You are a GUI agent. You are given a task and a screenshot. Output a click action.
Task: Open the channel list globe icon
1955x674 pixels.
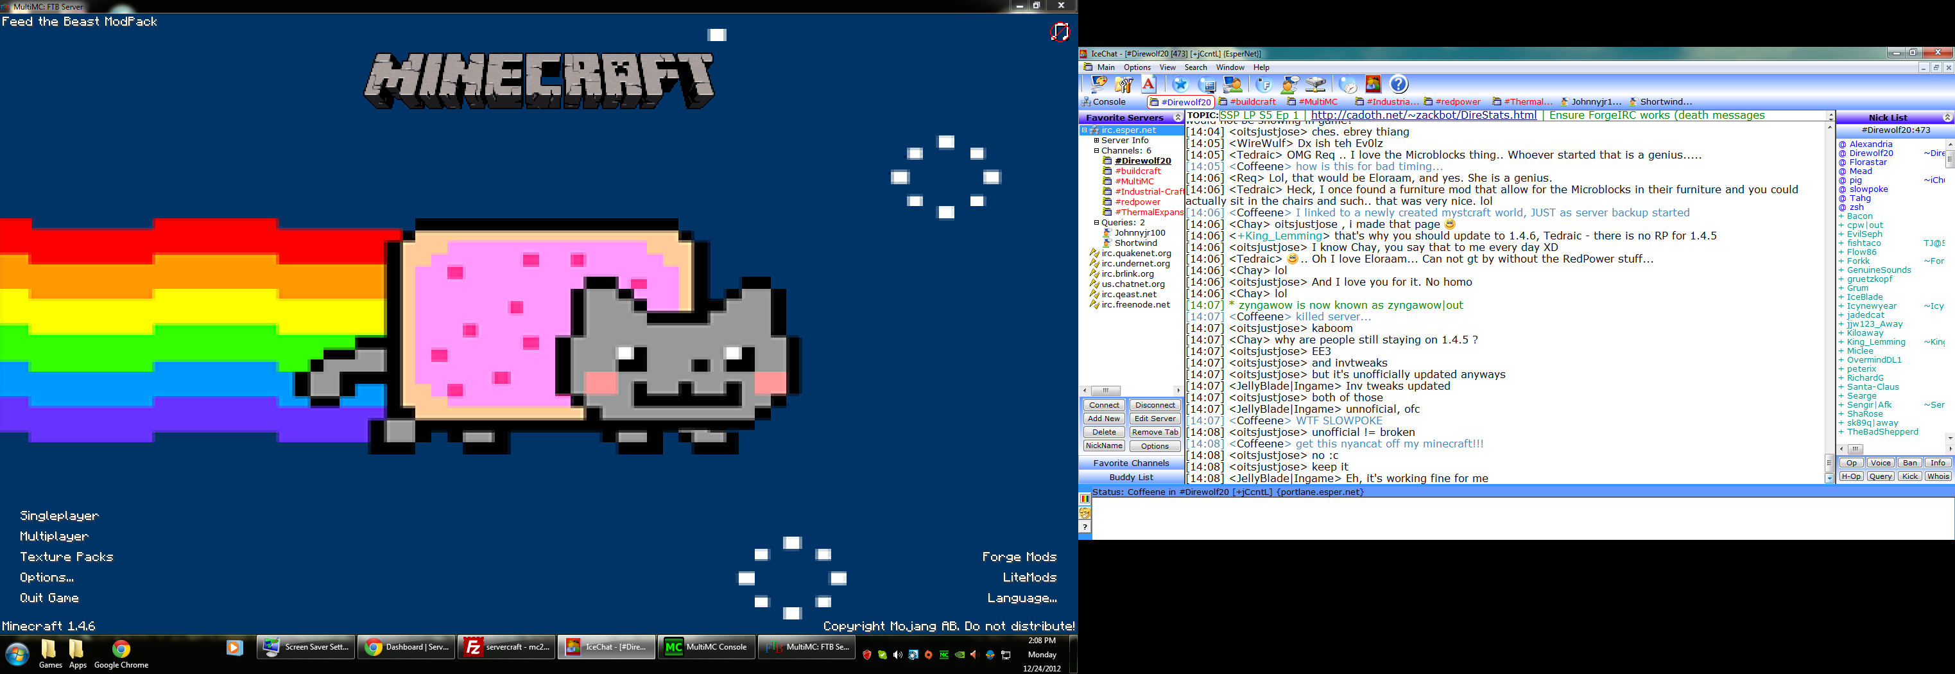1207,84
